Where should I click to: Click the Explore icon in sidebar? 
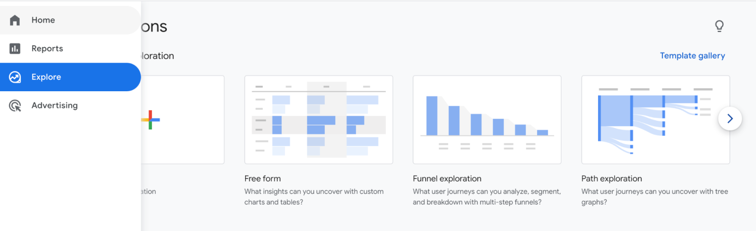[x=15, y=77]
